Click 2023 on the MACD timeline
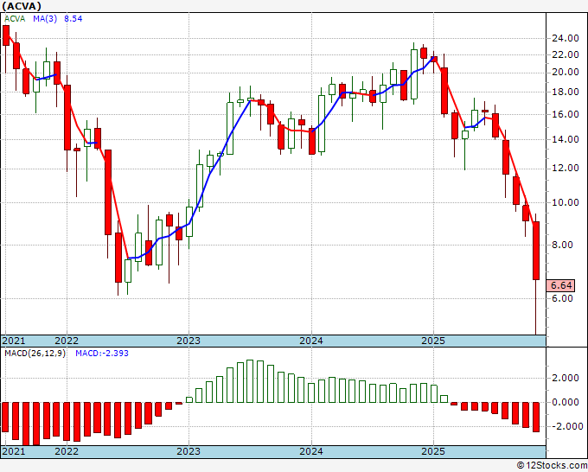Screen dimensions: 588x472 189,451
